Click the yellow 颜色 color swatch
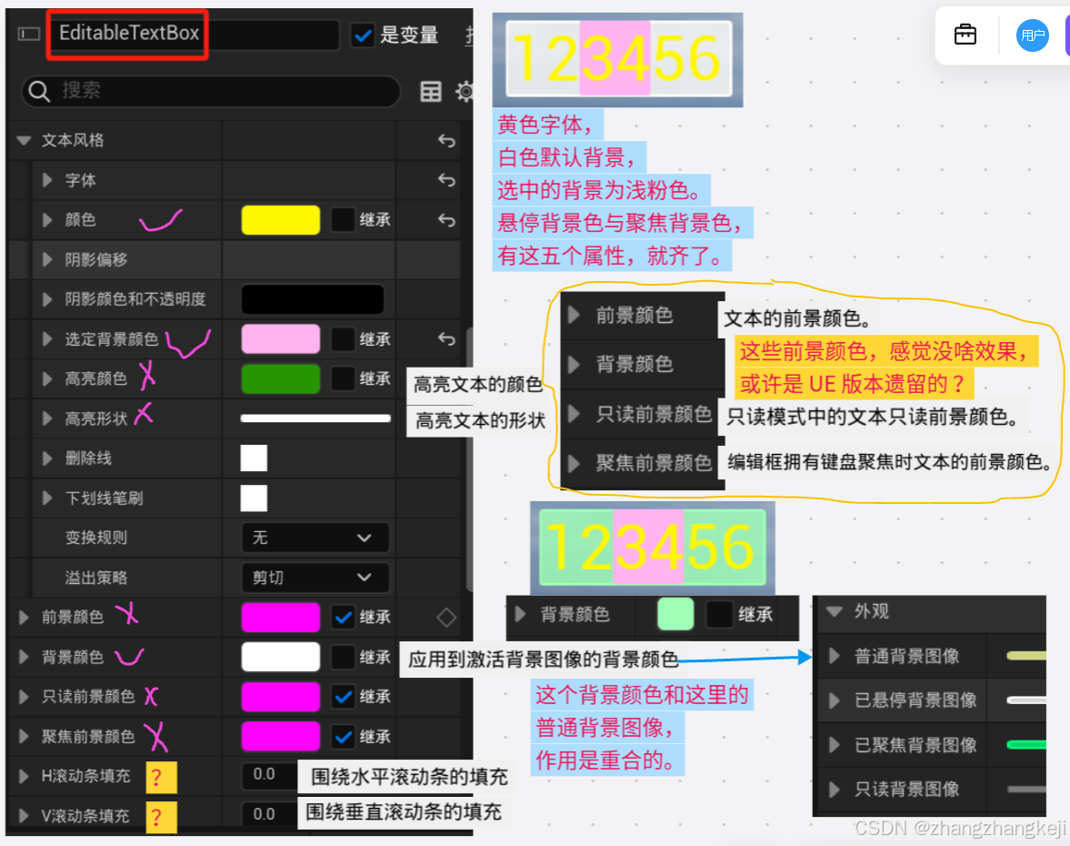 click(x=280, y=219)
